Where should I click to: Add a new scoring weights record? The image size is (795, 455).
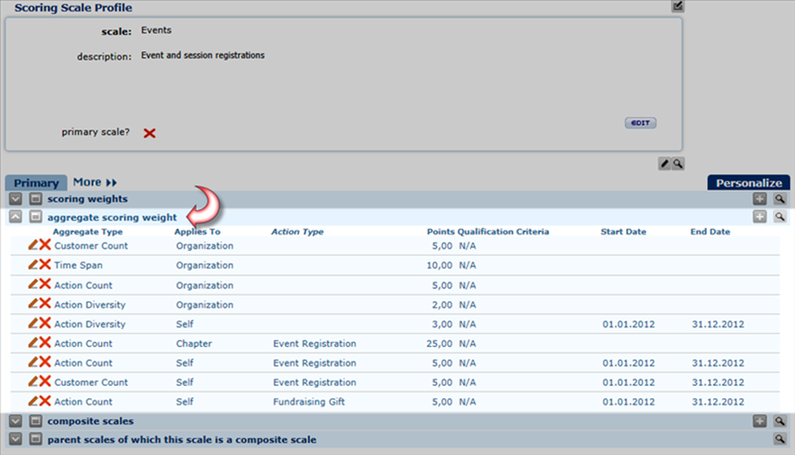click(x=759, y=199)
